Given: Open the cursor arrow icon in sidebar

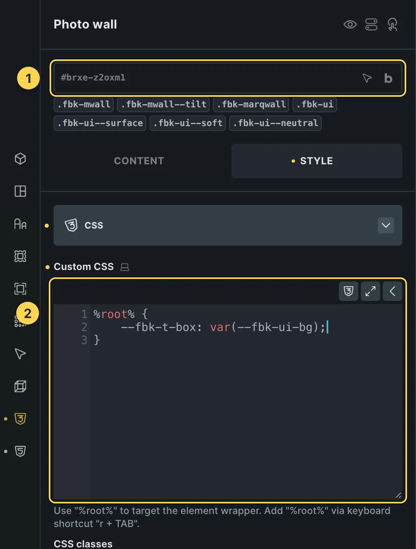Looking at the screenshot, I should (20, 354).
